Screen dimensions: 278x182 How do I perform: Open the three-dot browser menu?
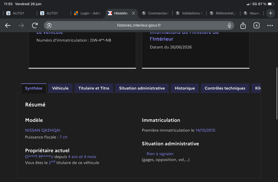270,25
